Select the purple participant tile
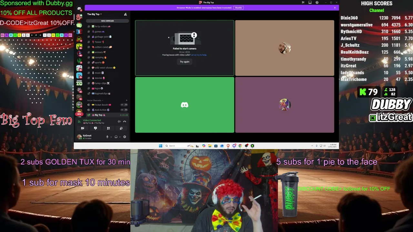 click(x=285, y=105)
